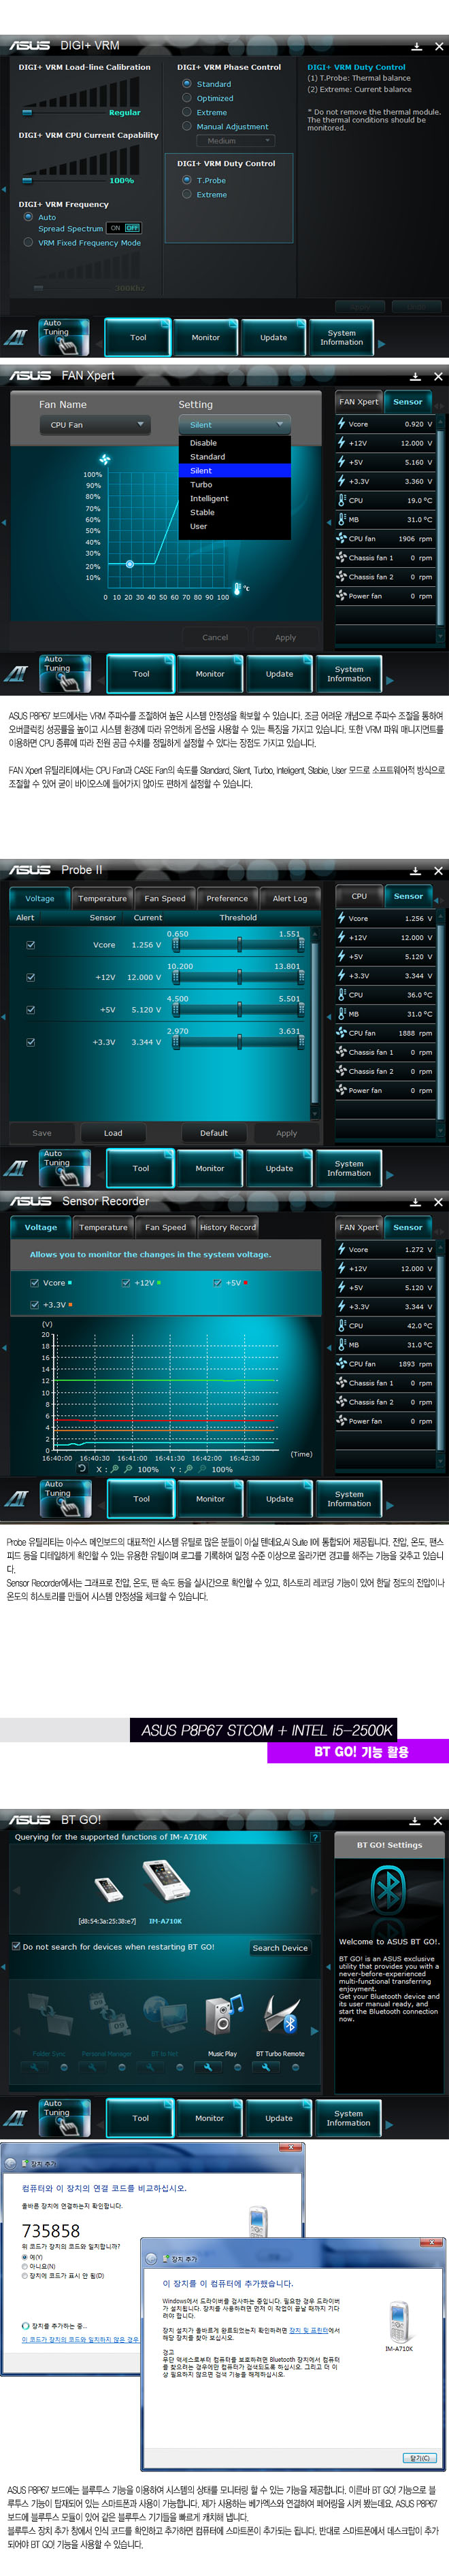Select Extreme under VRM Duty Control
This screenshot has height=2576, width=449.
[x=187, y=194]
